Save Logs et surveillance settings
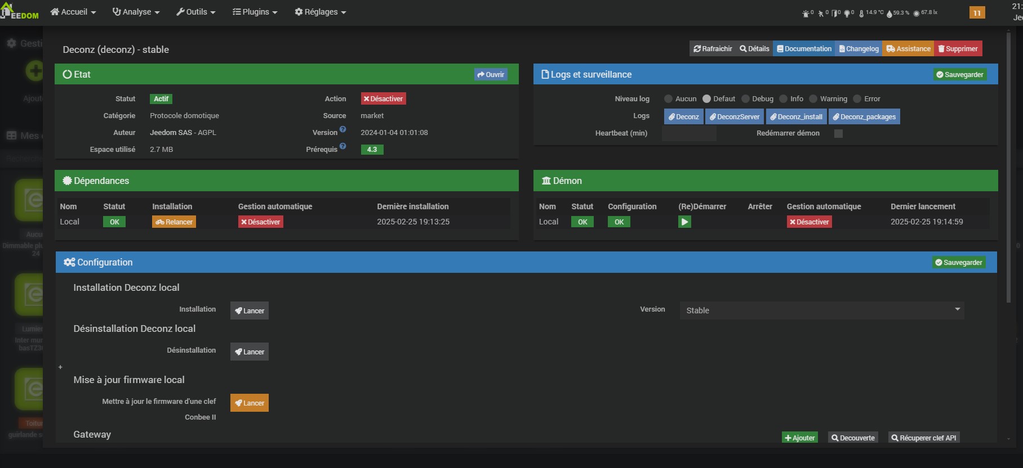 [959, 75]
